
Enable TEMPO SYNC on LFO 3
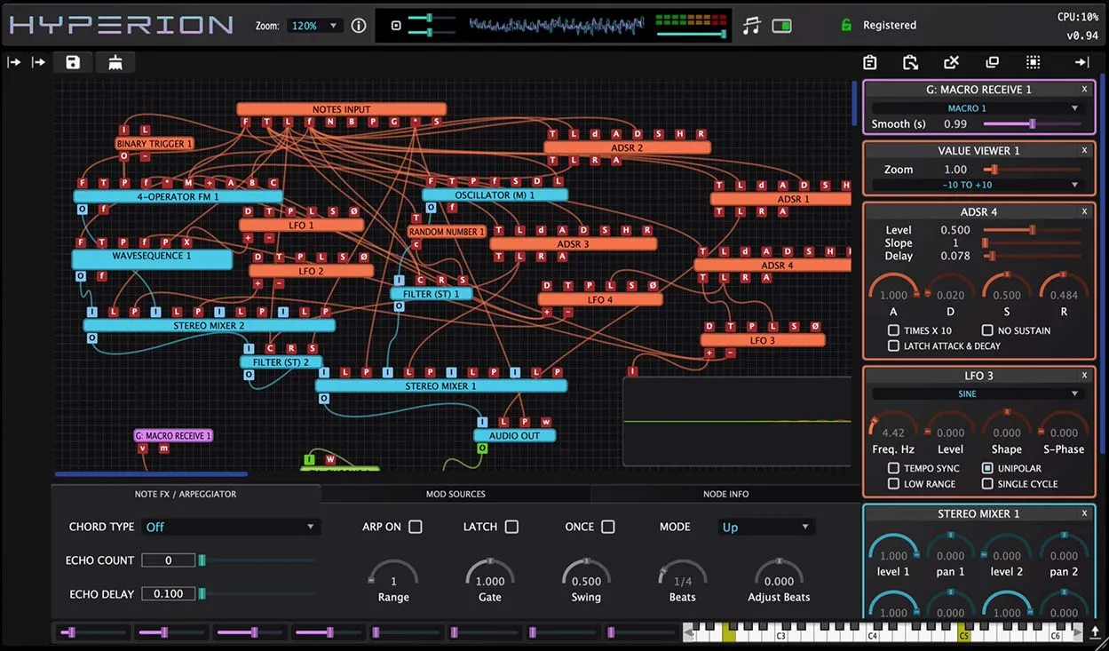point(894,468)
